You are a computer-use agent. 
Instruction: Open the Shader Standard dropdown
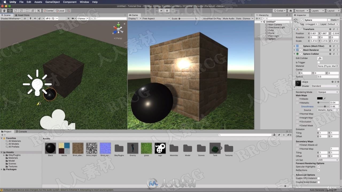click(325, 86)
